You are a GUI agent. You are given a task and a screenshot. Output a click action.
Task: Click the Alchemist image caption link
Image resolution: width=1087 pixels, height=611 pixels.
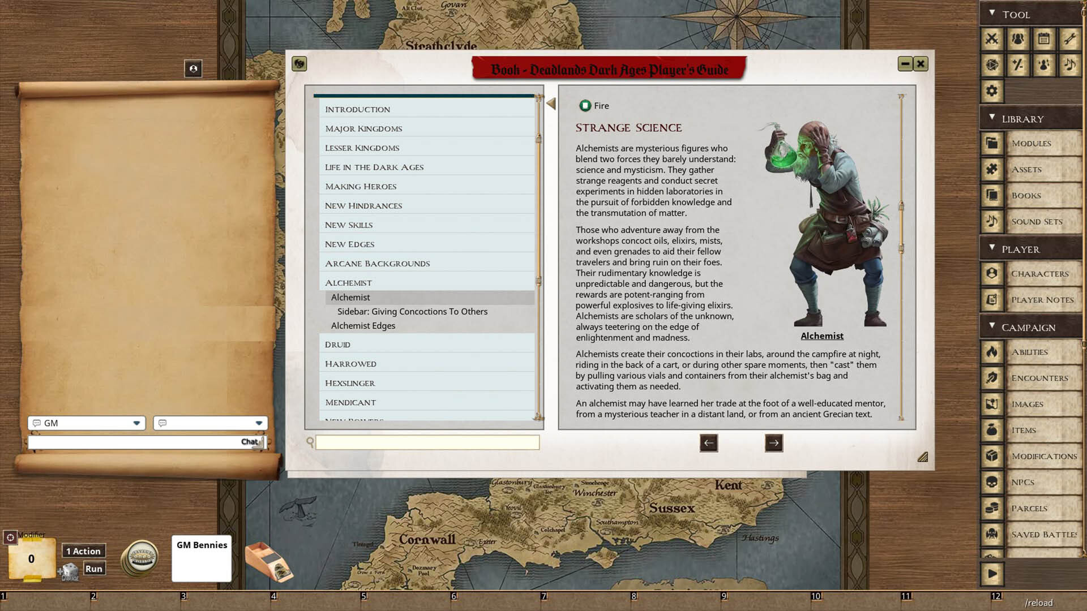pos(821,336)
